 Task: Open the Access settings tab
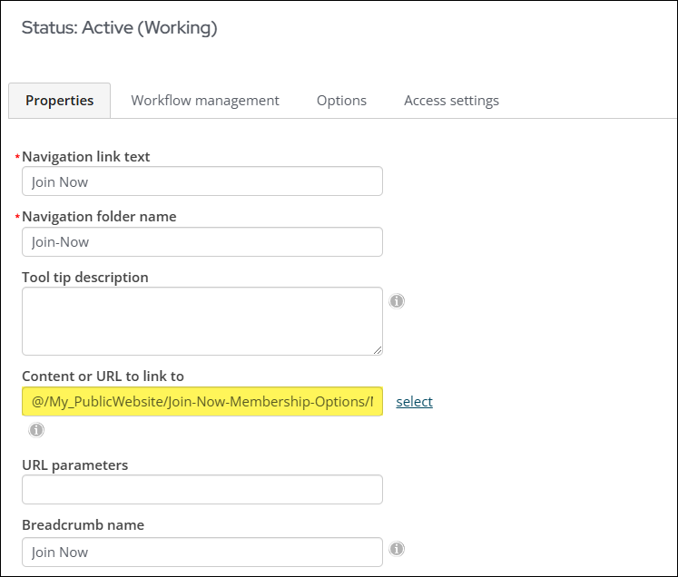(x=451, y=101)
